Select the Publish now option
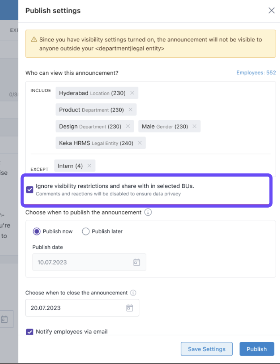 tap(37, 232)
